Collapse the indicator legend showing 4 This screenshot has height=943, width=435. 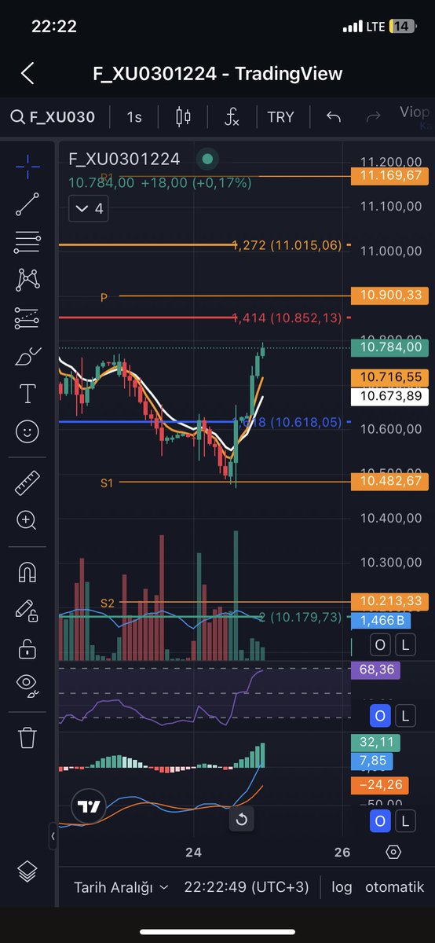click(x=88, y=208)
